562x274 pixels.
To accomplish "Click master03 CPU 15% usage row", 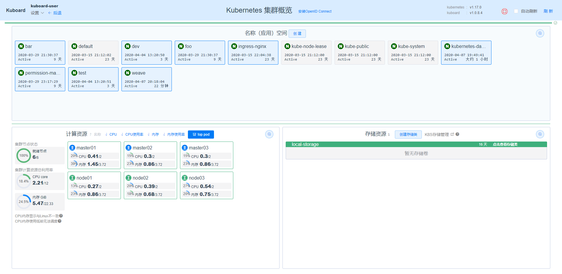I will 207,156.
